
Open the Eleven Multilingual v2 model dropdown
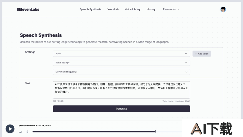[x=121, y=72]
